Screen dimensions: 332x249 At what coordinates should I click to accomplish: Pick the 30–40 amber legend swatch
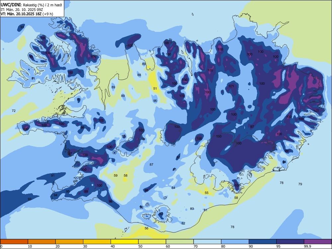97,242
